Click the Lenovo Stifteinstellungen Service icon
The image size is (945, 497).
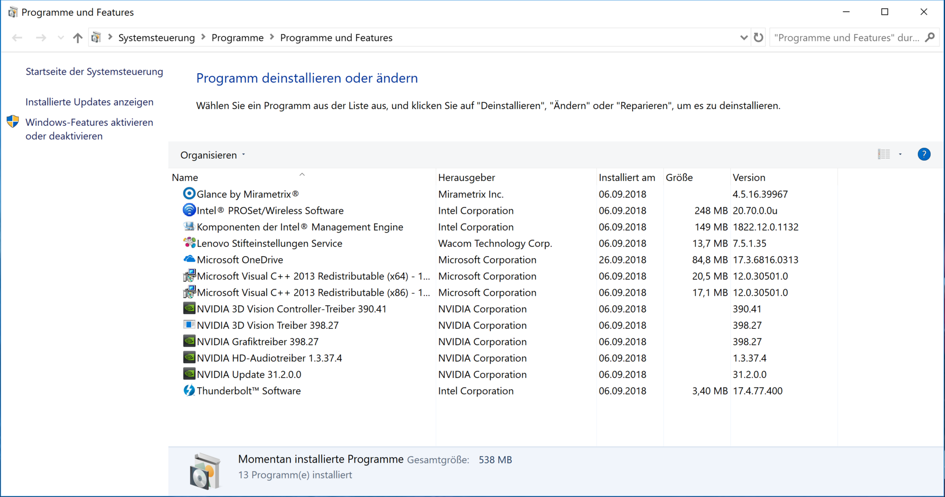(x=189, y=243)
